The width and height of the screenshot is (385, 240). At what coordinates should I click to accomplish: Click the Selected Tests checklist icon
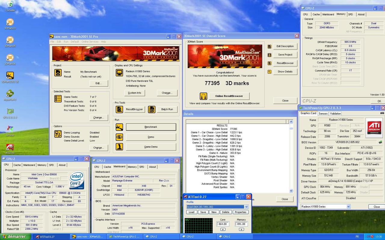pos(58,99)
